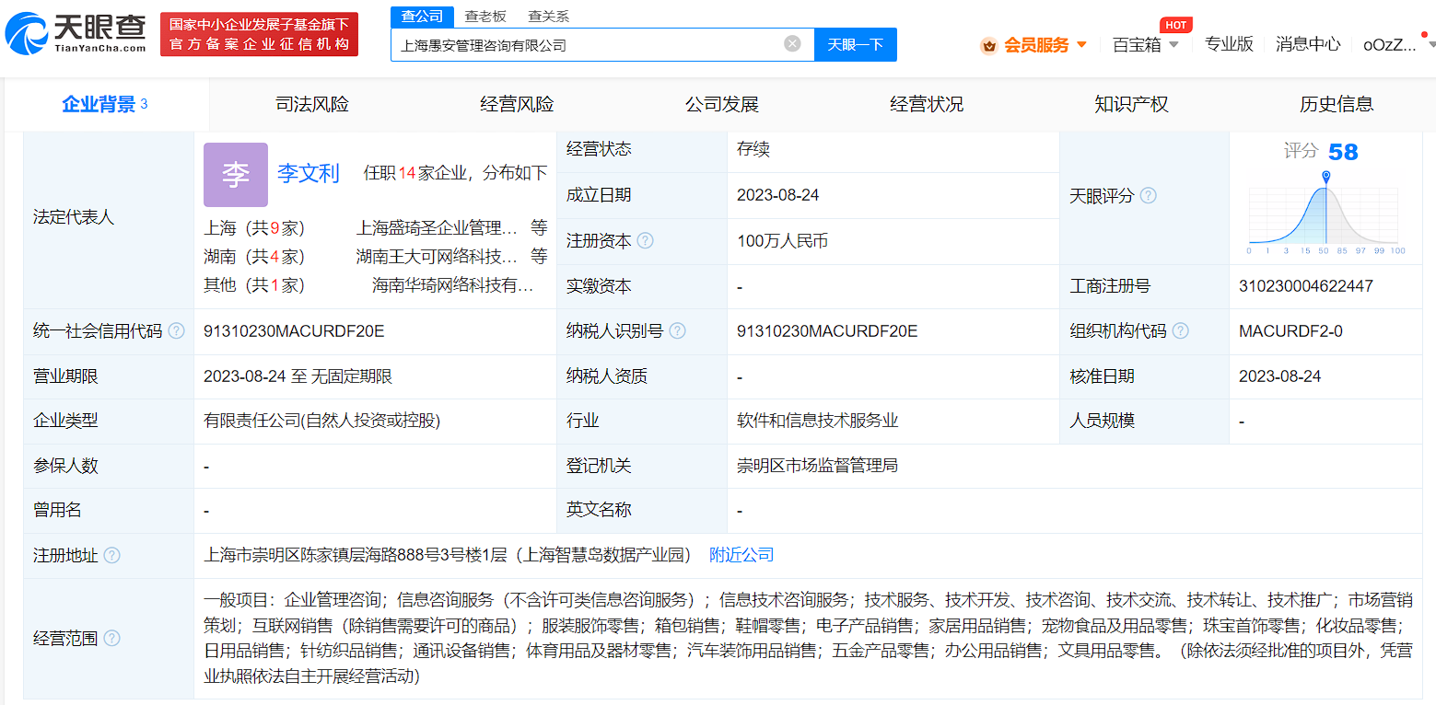
Task: Open the 历史信息 tab
Action: pos(1336,104)
